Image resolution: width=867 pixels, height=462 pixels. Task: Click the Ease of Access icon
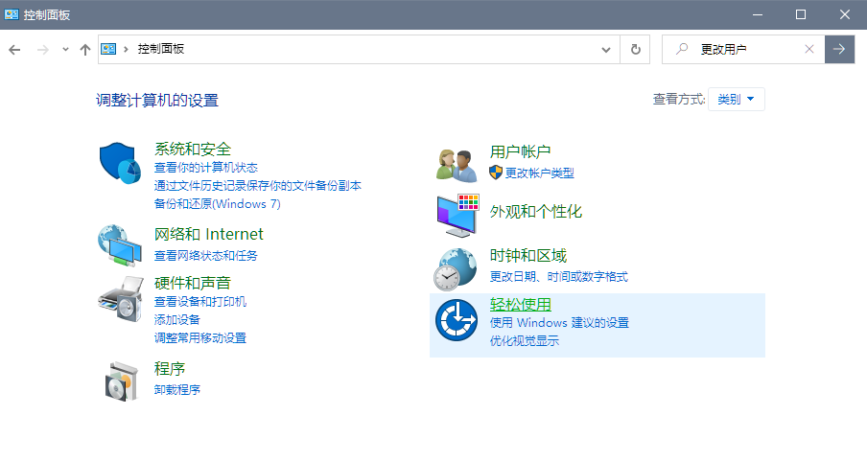pyautogui.click(x=457, y=320)
